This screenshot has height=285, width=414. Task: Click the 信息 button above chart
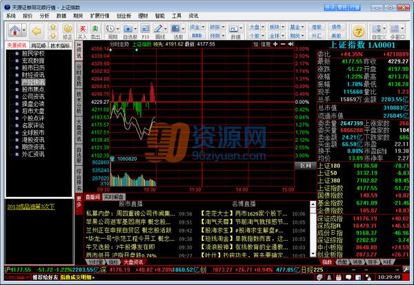(266, 44)
